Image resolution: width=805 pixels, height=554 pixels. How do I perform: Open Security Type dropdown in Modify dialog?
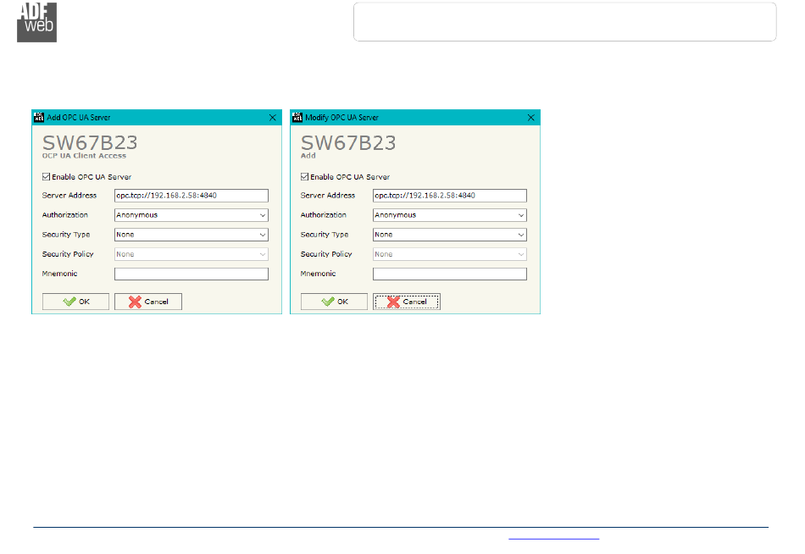pyautogui.click(x=521, y=235)
